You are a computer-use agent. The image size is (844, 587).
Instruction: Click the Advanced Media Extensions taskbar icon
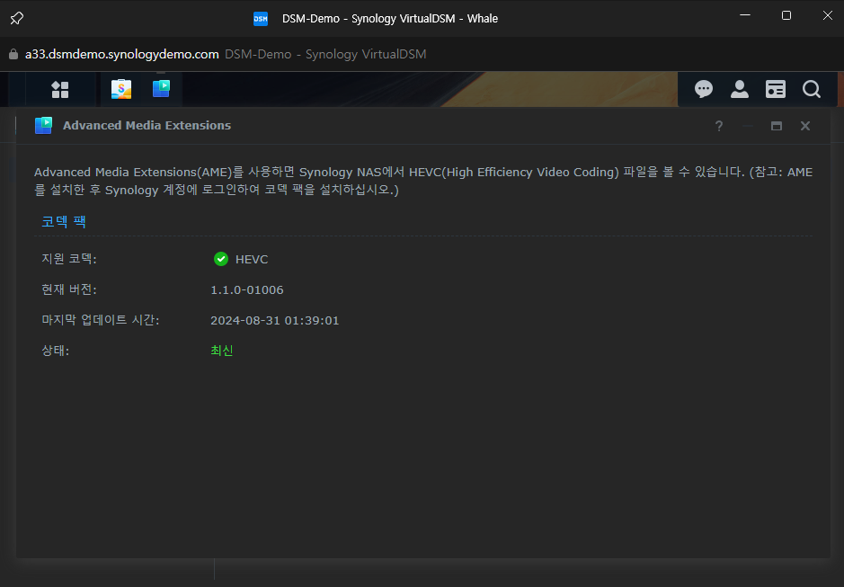pos(161,89)
